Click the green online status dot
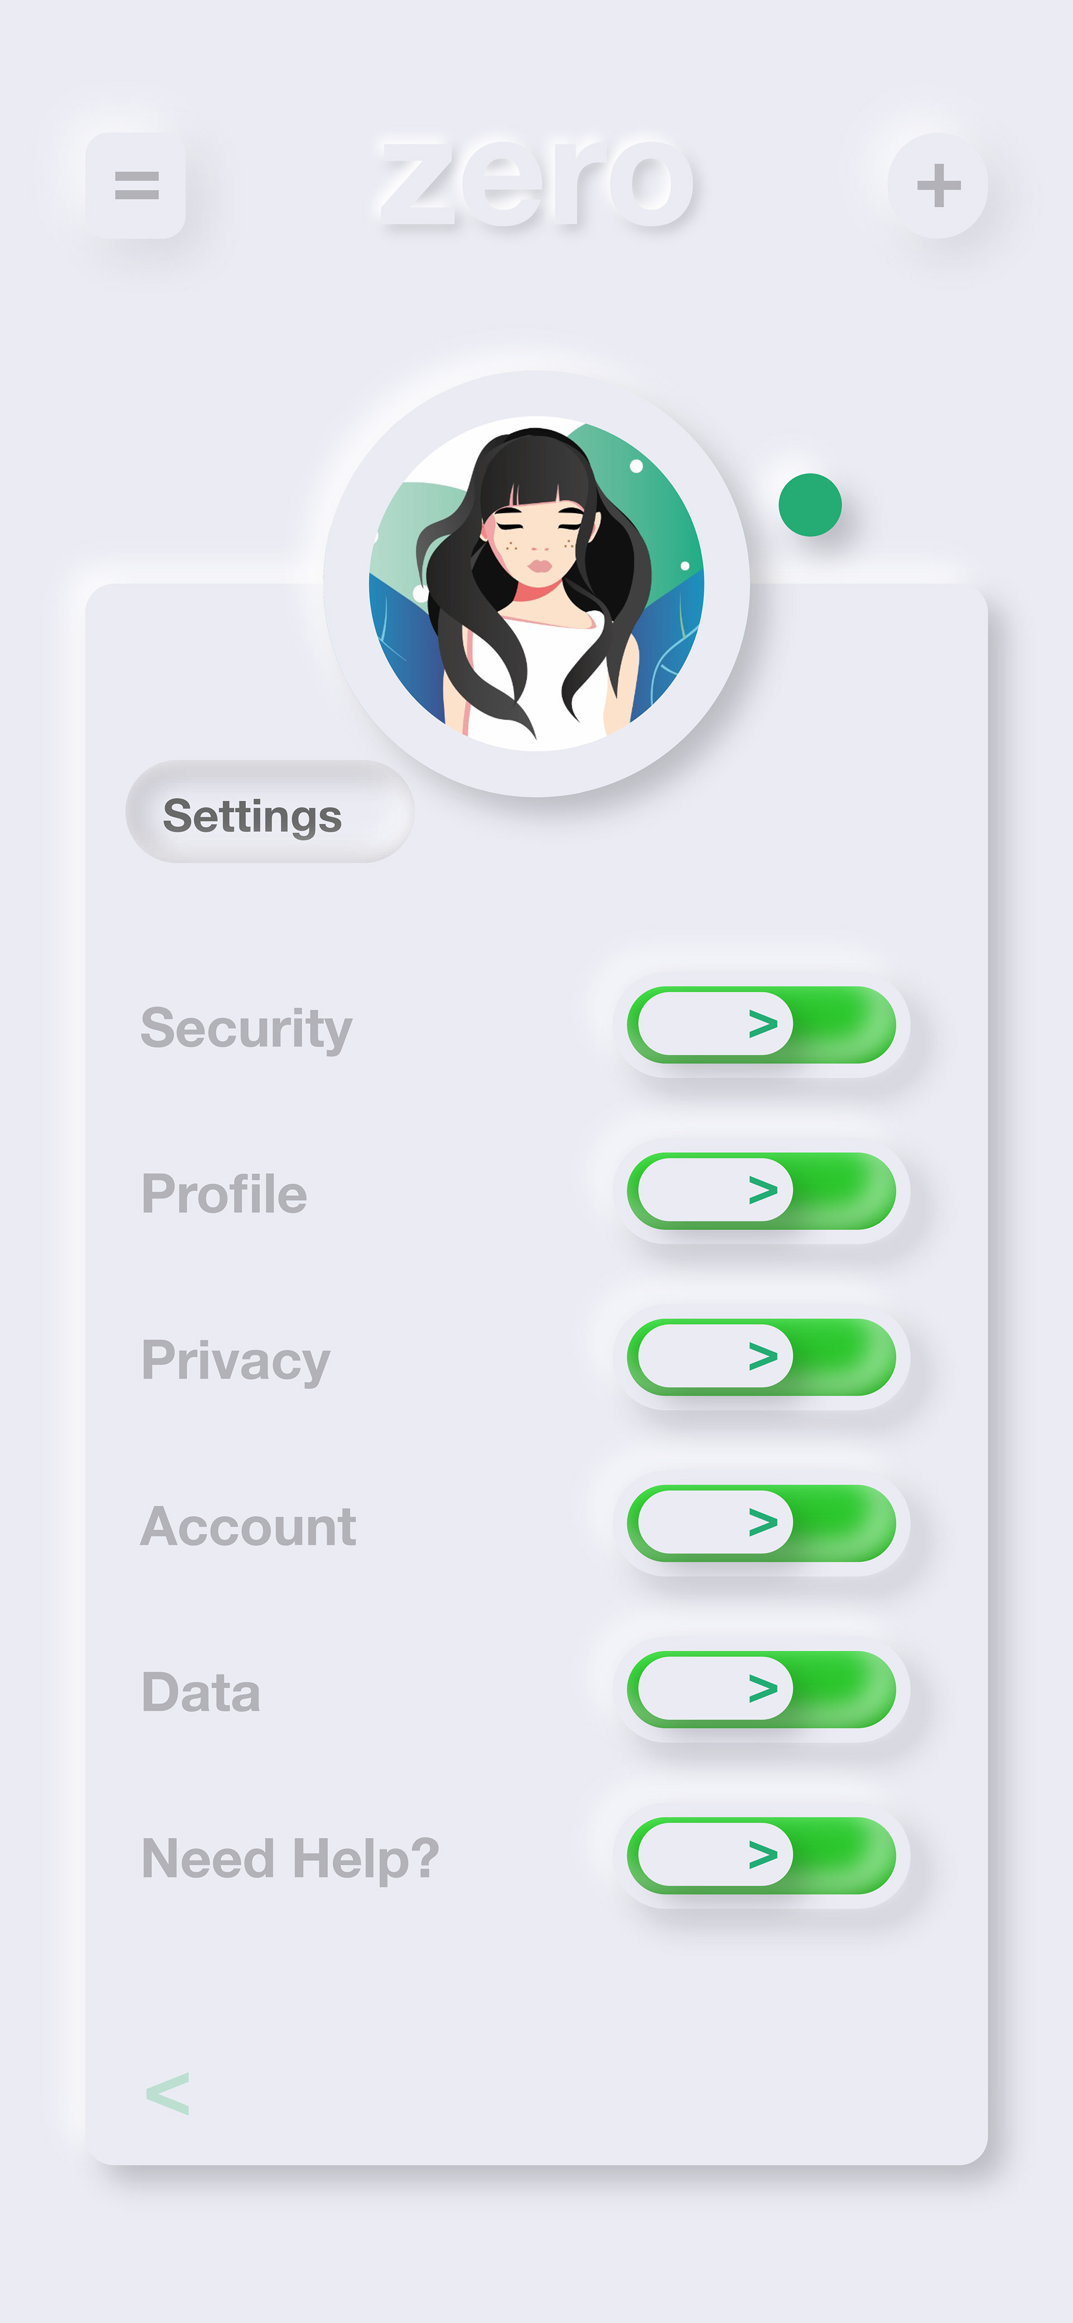This screenshot has height=2323, width=1073. point(810,505)
